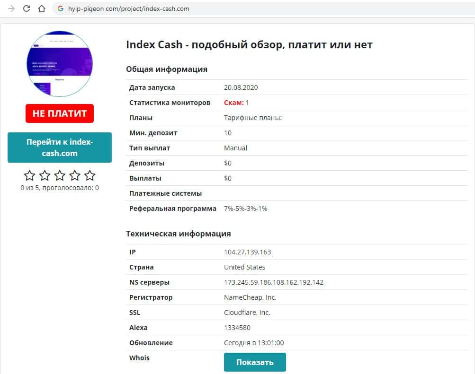Select launch date 20.08.2020
Image resolution: width=475 pixels, height=374 pixels.
pos(241,87)
